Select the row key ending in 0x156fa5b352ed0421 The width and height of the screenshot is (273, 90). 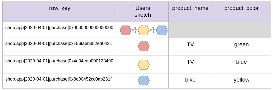pos(59,44)
